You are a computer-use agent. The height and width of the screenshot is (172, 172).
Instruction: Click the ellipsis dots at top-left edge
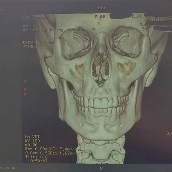[x=1, y=10]
